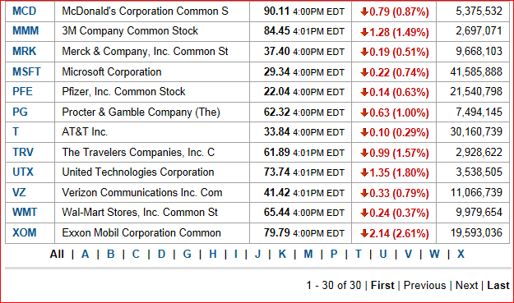This screenshot has width=514, height=303.
Task: Click the WMT stock symbol
Action: 25,213
